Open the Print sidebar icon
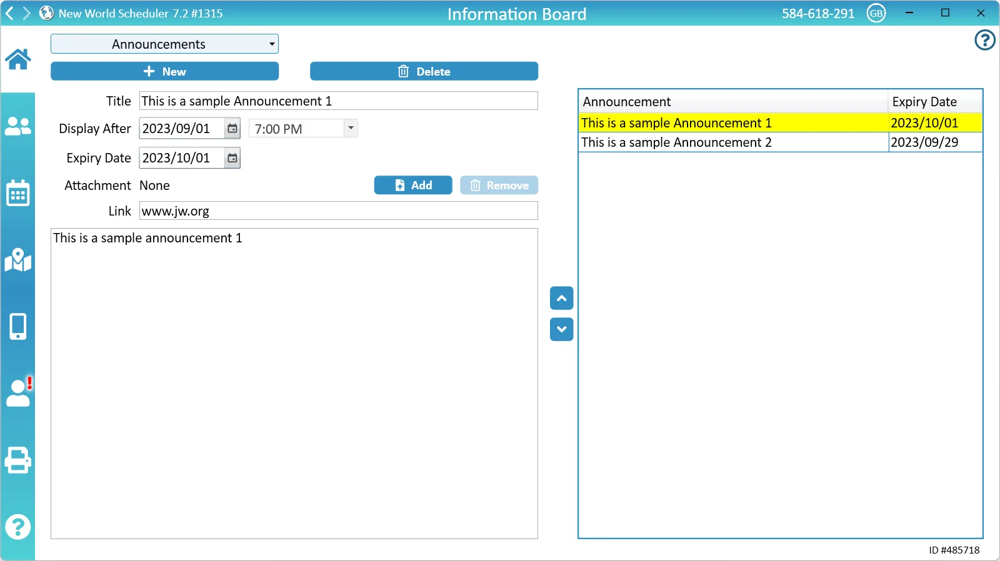 [17, 460]
